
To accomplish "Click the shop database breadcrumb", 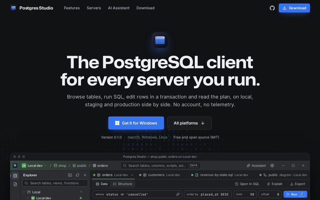I will [x=60, y=165].
